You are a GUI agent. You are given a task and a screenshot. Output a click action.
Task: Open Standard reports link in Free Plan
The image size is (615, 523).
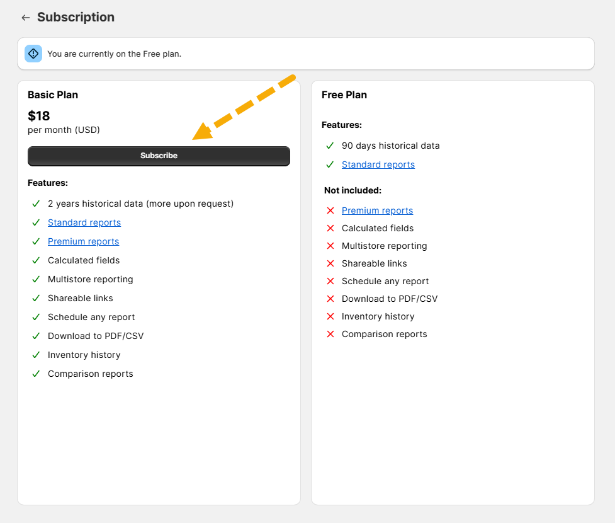[x=378, y=164]
